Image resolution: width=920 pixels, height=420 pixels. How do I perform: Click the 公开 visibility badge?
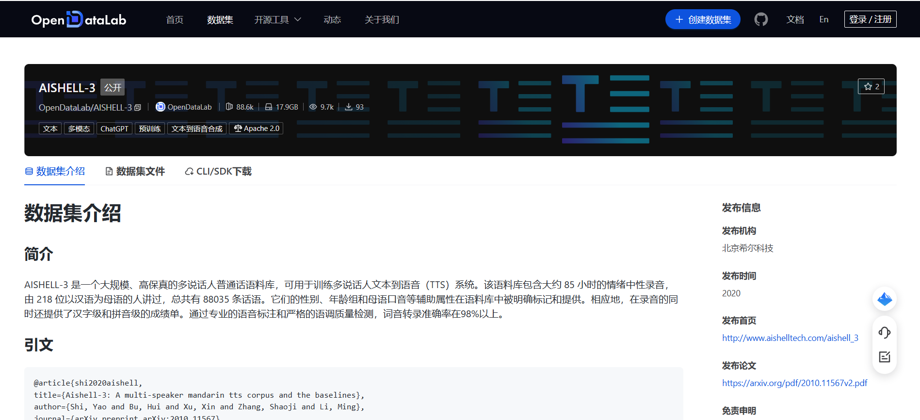tap(113, 87)
